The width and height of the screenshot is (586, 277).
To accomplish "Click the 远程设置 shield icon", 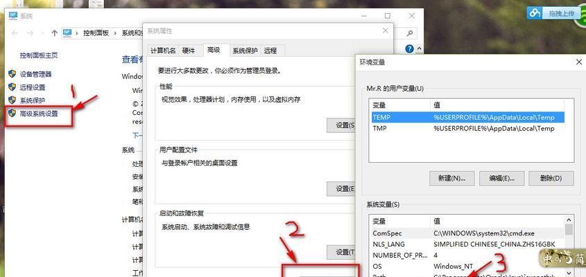I will (x=12, y=87).
